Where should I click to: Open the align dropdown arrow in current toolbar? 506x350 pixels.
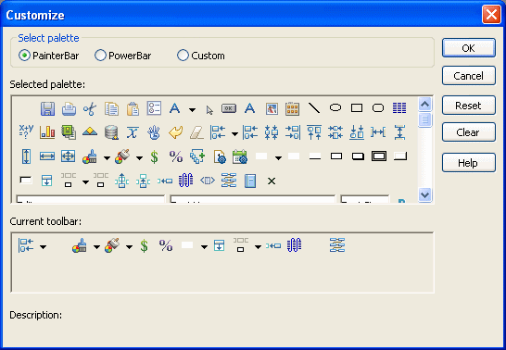43,247
